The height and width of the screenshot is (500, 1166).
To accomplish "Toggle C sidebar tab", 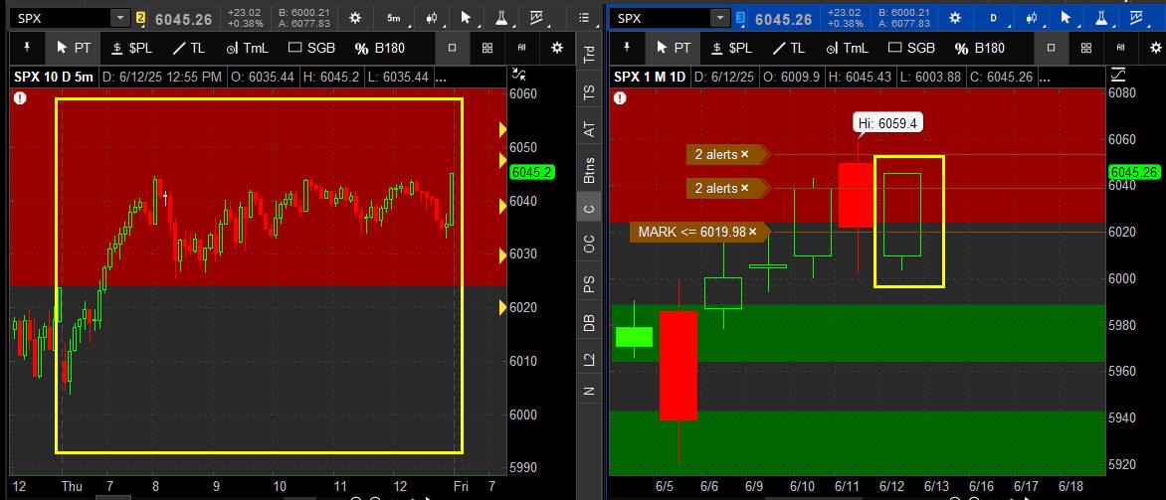I will pyautogui.click(x=589, y=210).
